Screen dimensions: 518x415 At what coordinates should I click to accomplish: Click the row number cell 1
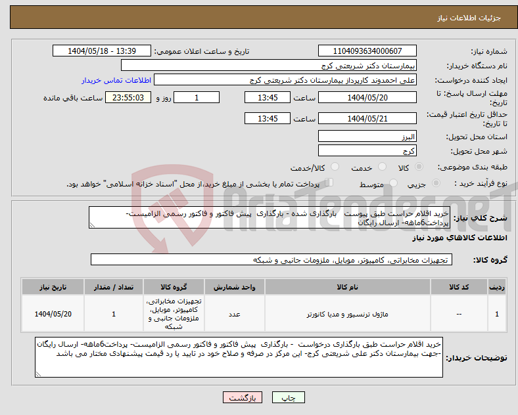pyautogui.click(x=496, y=314)
